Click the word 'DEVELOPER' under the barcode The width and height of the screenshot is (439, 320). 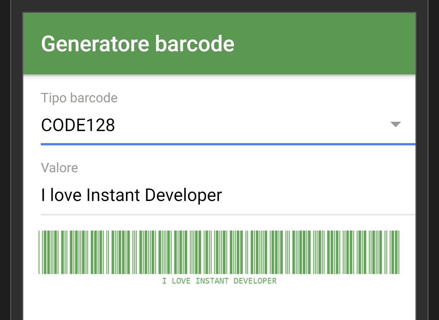coord(255,281)
